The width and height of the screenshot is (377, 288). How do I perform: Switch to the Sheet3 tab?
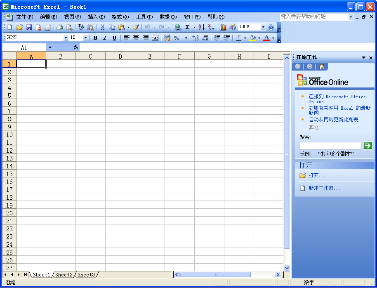86,274
